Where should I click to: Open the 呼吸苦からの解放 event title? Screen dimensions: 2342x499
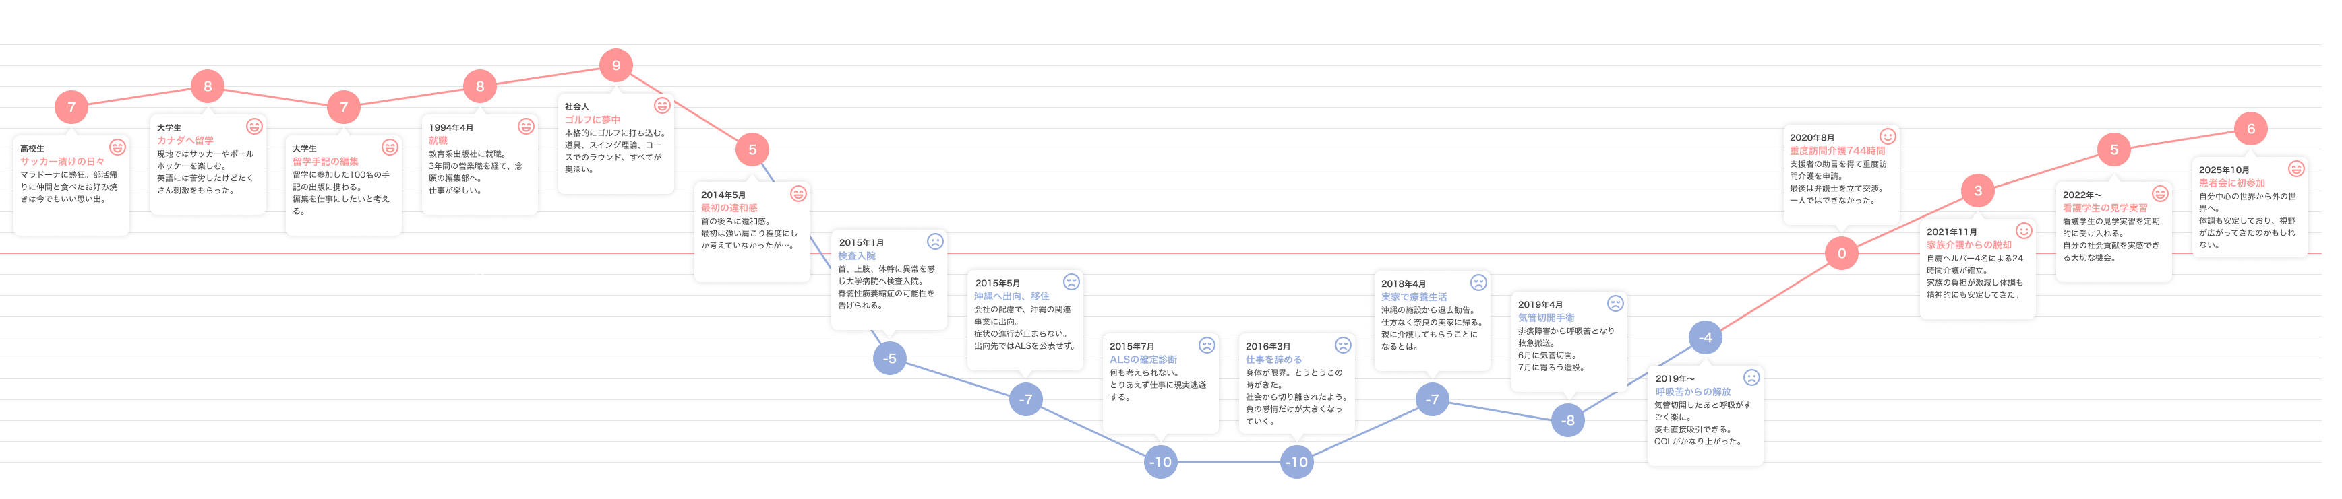point(1693,392)
